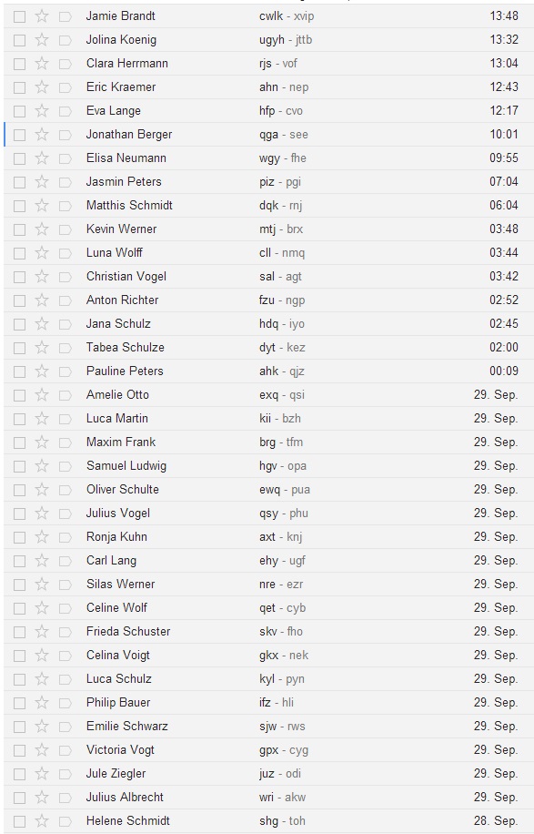Image resolution: width=534 pixels, height=834 pixels.
Task: Open Jasmin Peters' message with subject piz
Action: point(269,182)
